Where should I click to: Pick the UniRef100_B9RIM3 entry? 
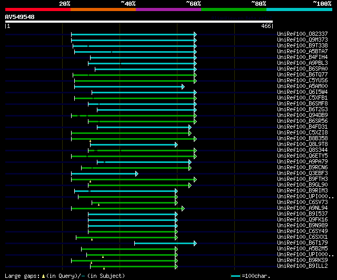coord(302,191)
